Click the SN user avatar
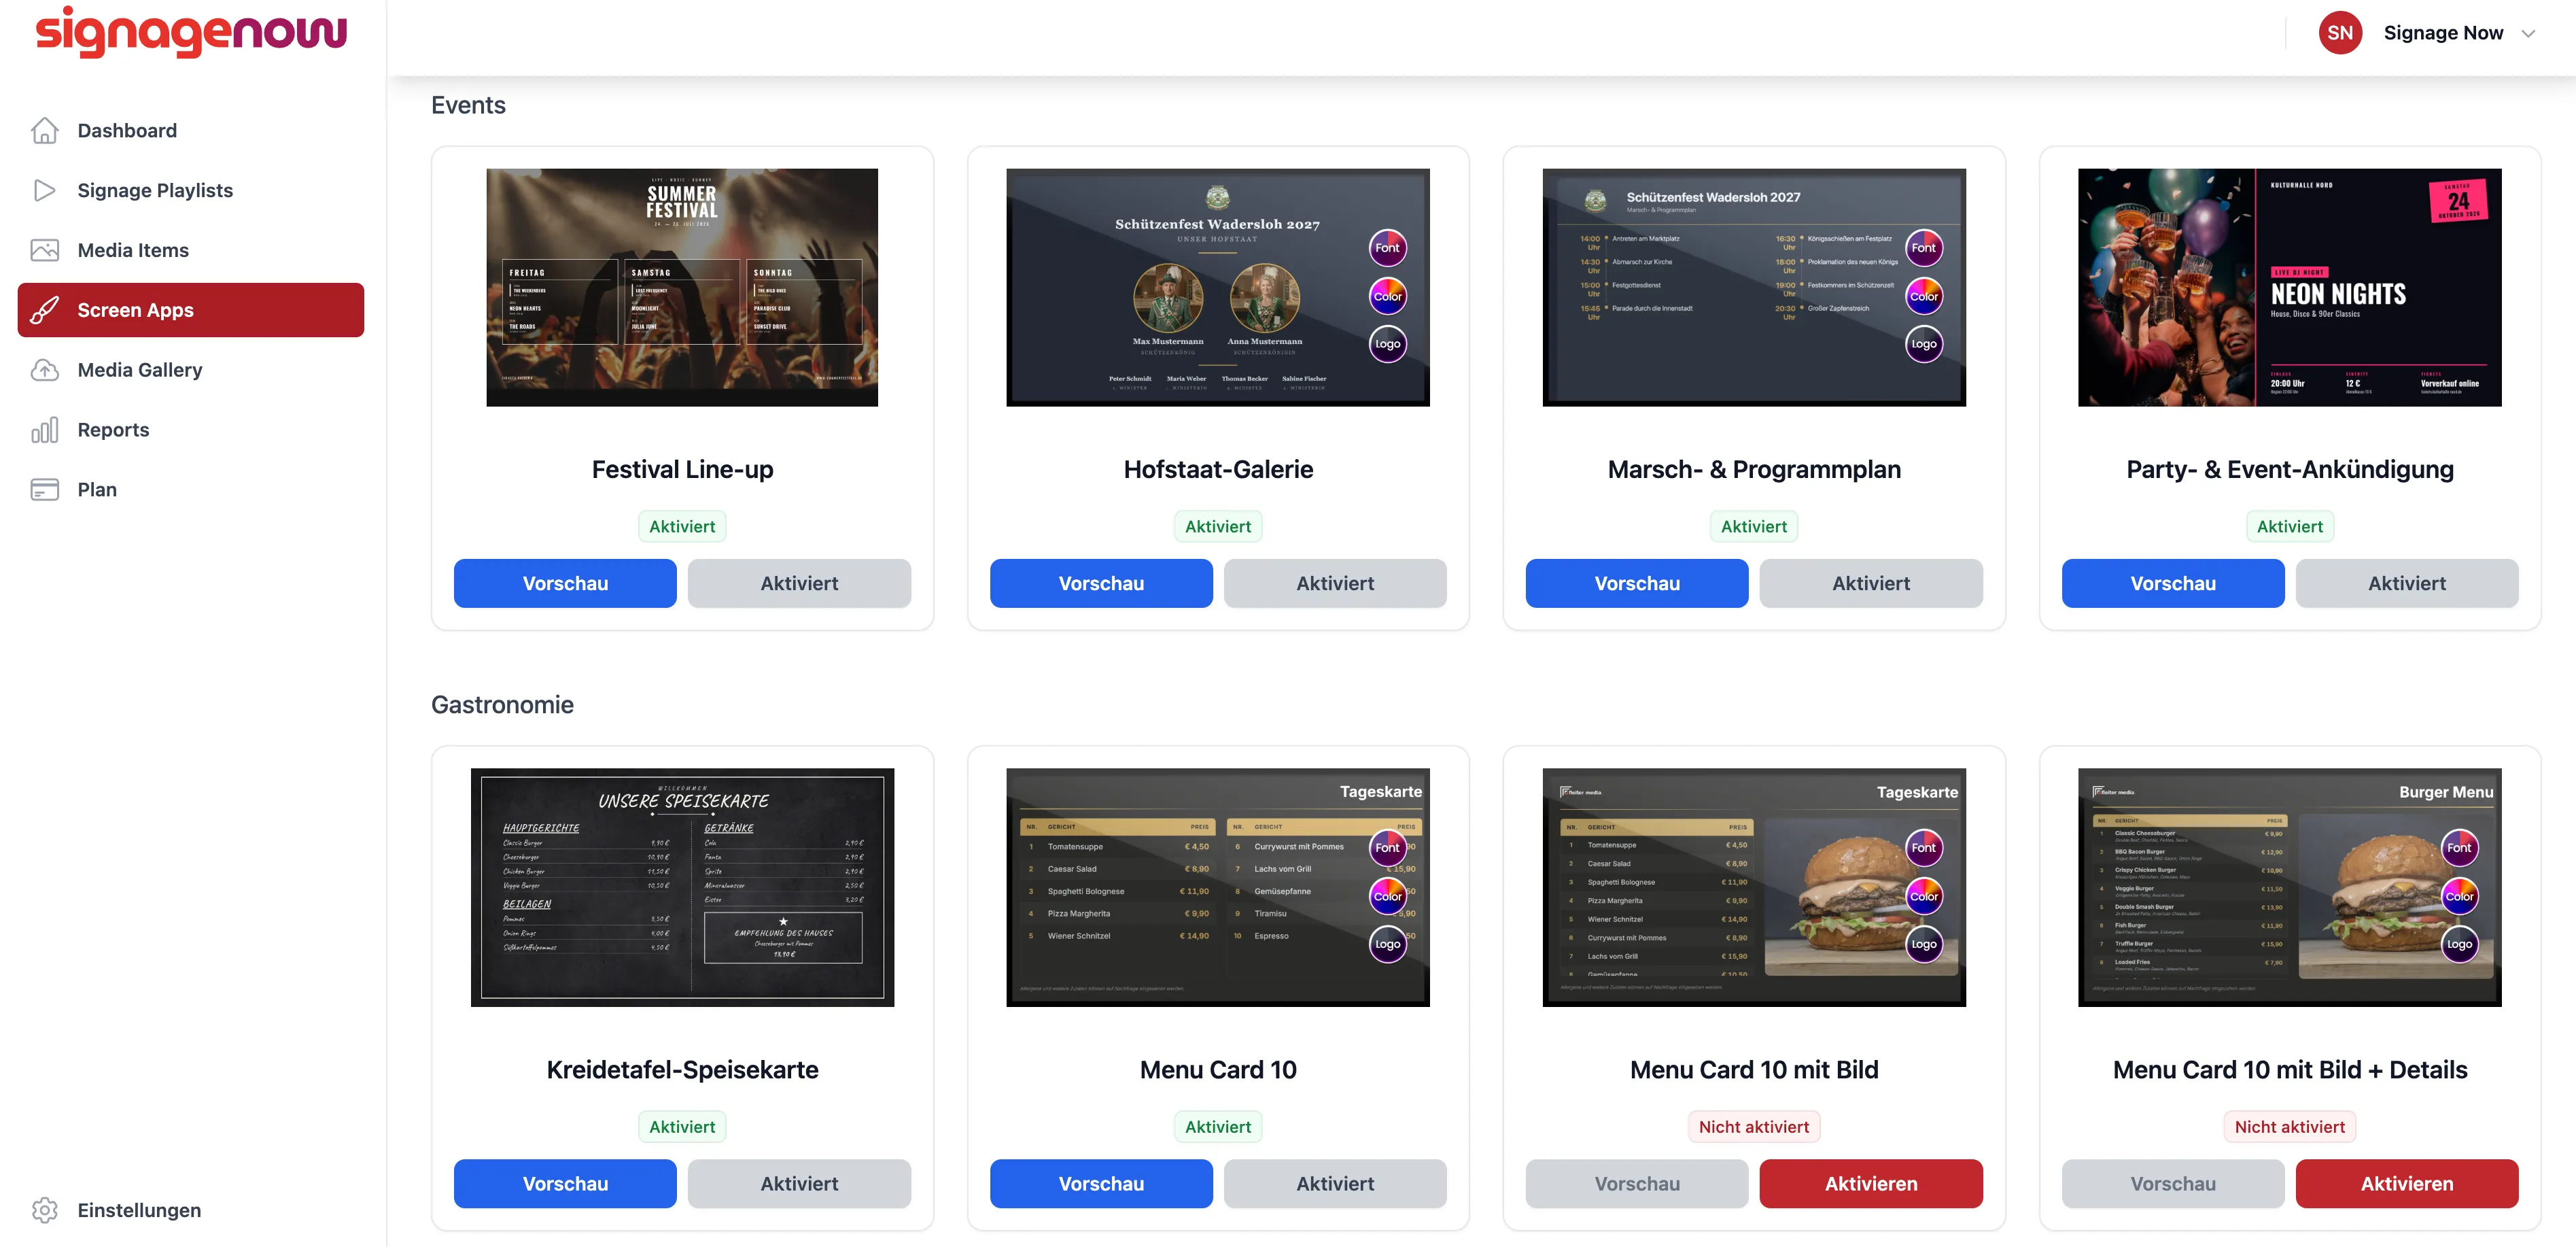 pos(2340,33)
